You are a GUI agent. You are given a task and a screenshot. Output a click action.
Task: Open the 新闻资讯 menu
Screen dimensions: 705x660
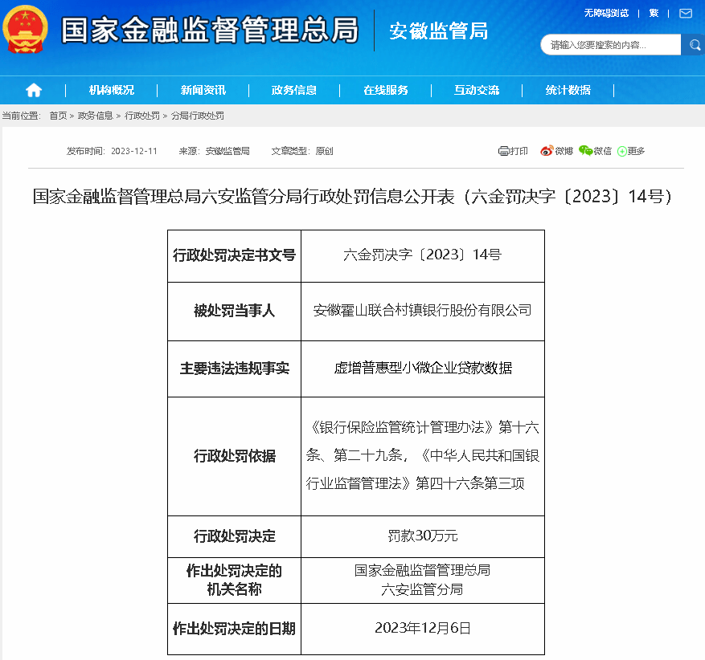point(203,90)
